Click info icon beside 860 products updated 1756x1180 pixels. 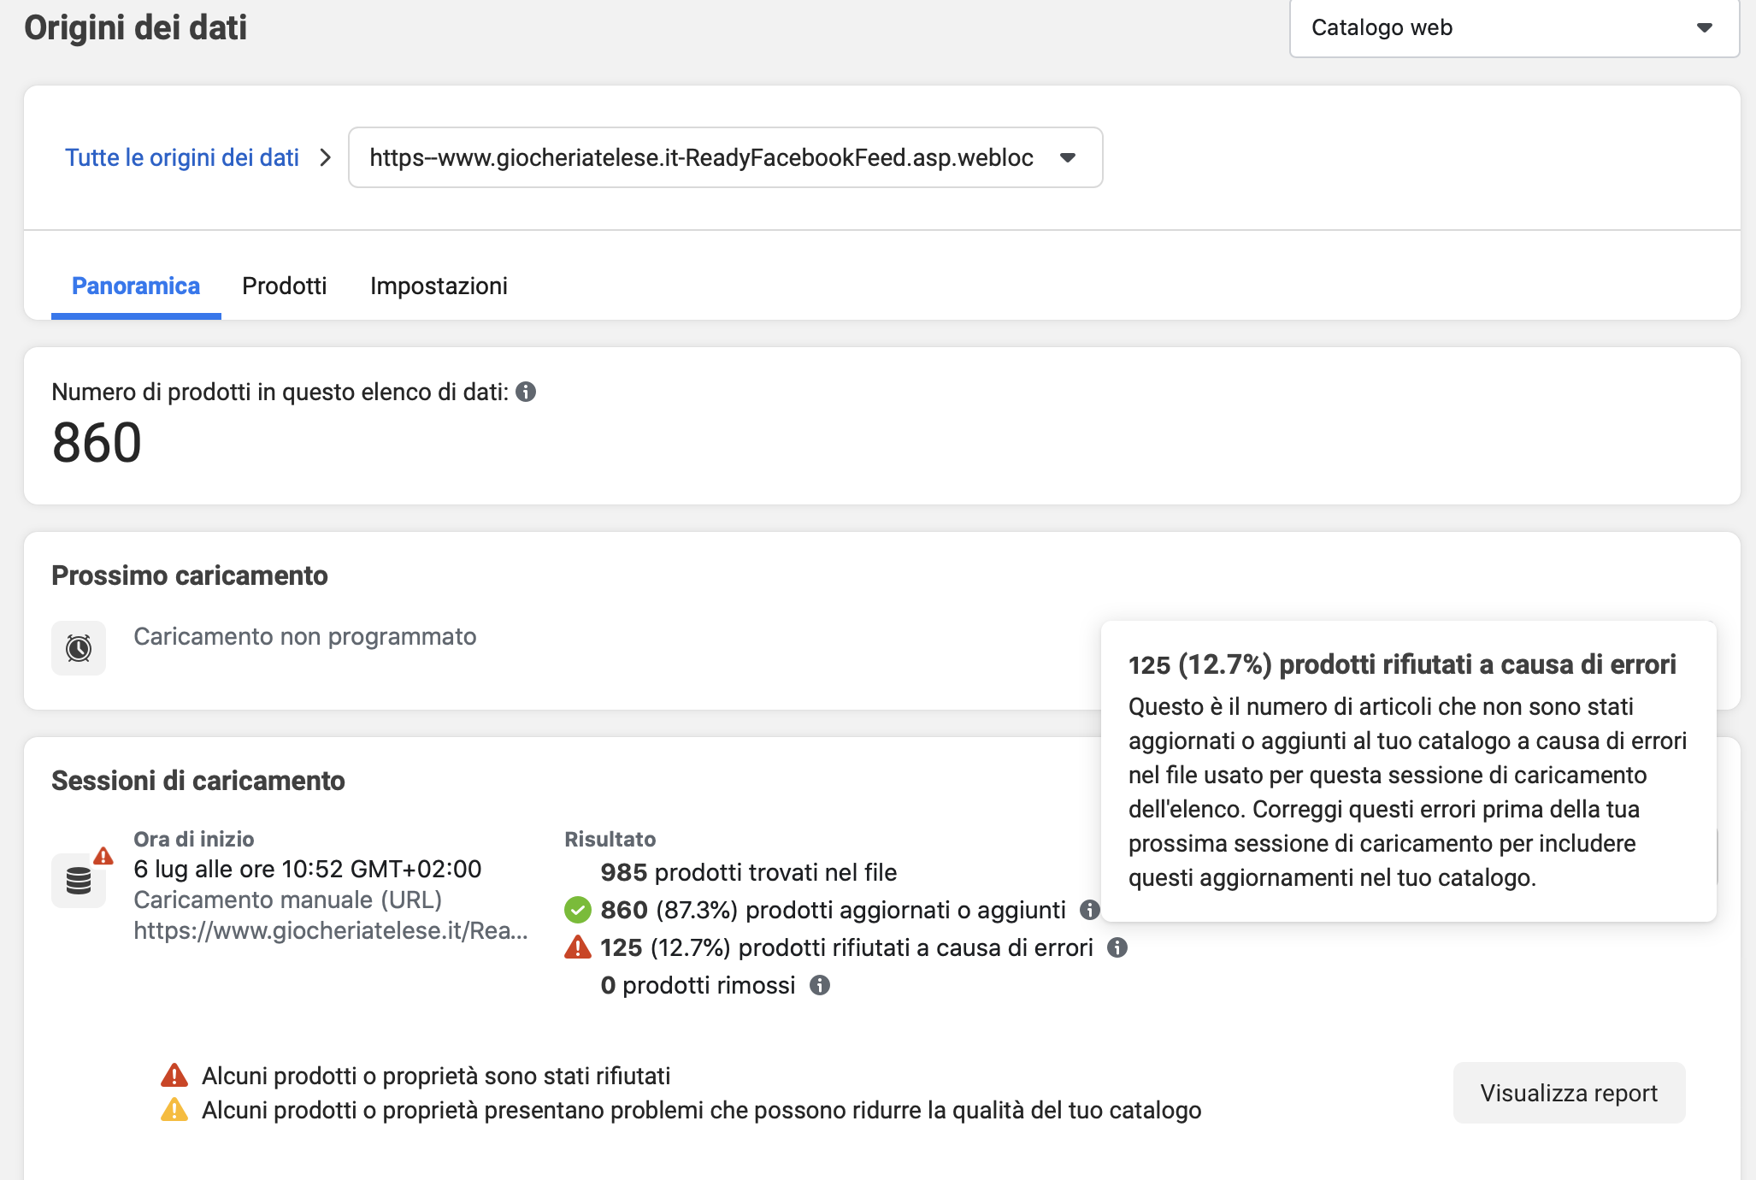pyautogui.click(x=1089, y=910)
